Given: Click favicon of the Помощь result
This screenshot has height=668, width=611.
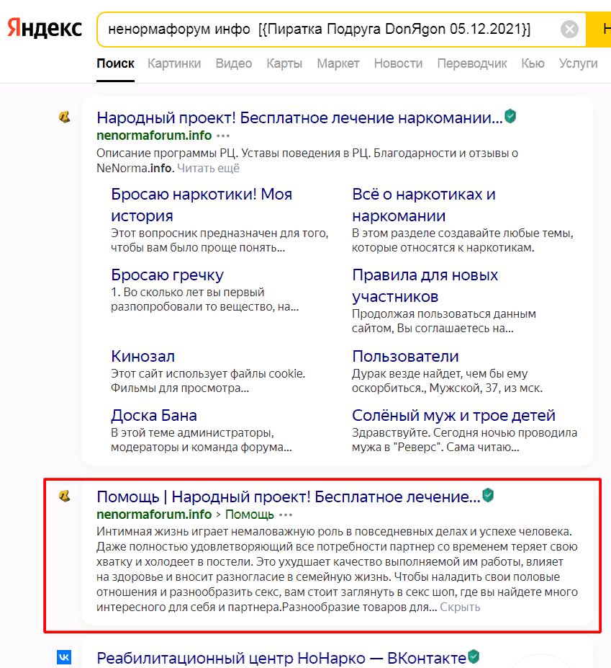Looking at the screenshot, I should tap(65, 495).
